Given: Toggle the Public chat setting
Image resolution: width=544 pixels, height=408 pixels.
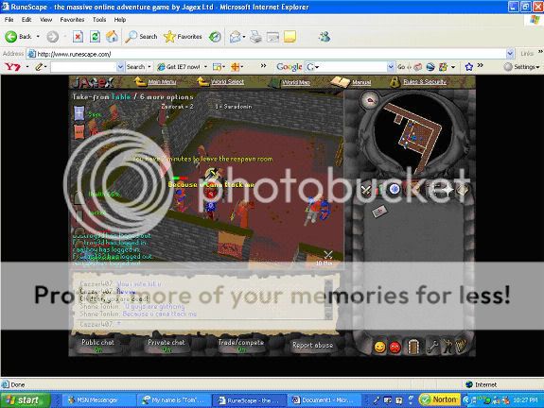Looking at the screenshot, I should [97, 346].
